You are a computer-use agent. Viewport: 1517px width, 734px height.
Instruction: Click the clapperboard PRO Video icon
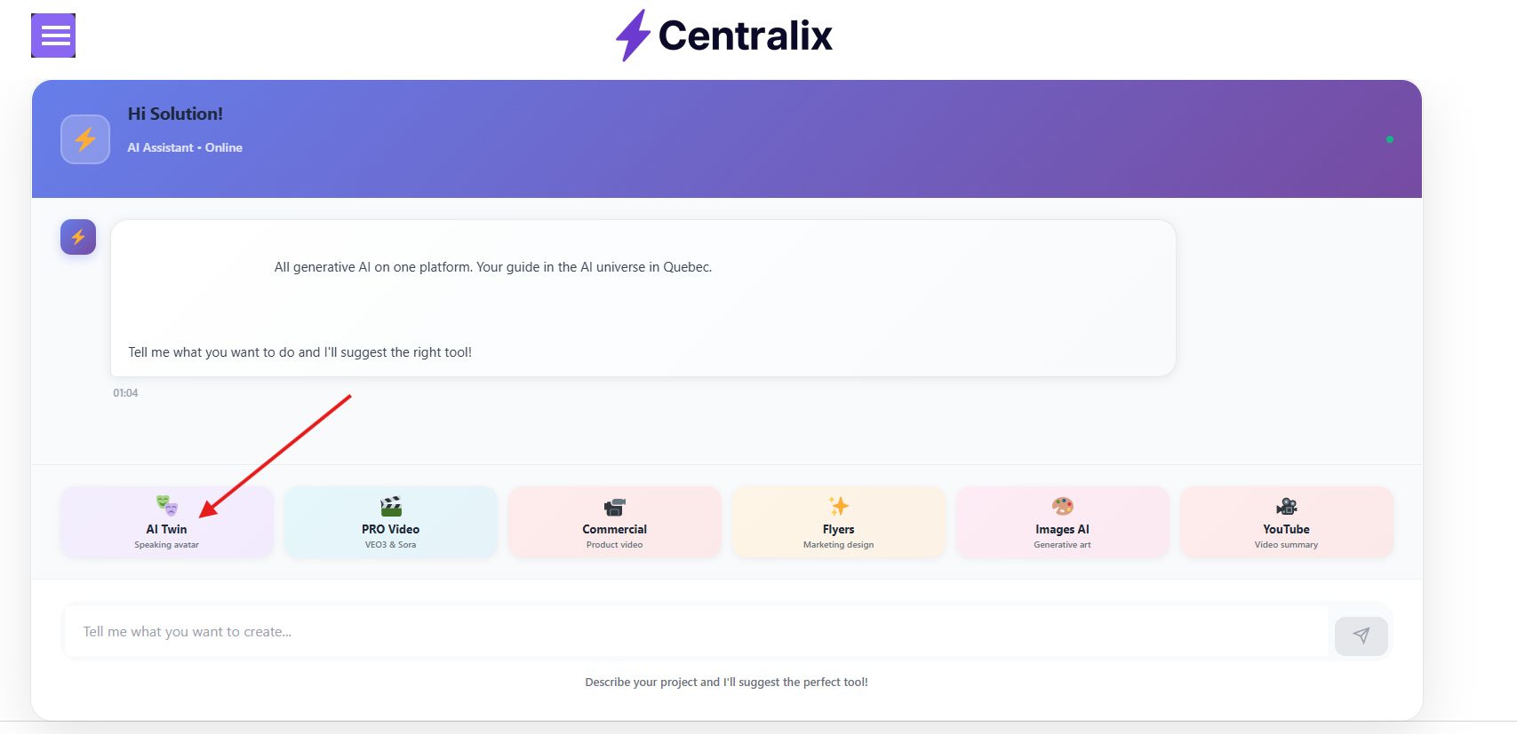(x=391, y=506)
